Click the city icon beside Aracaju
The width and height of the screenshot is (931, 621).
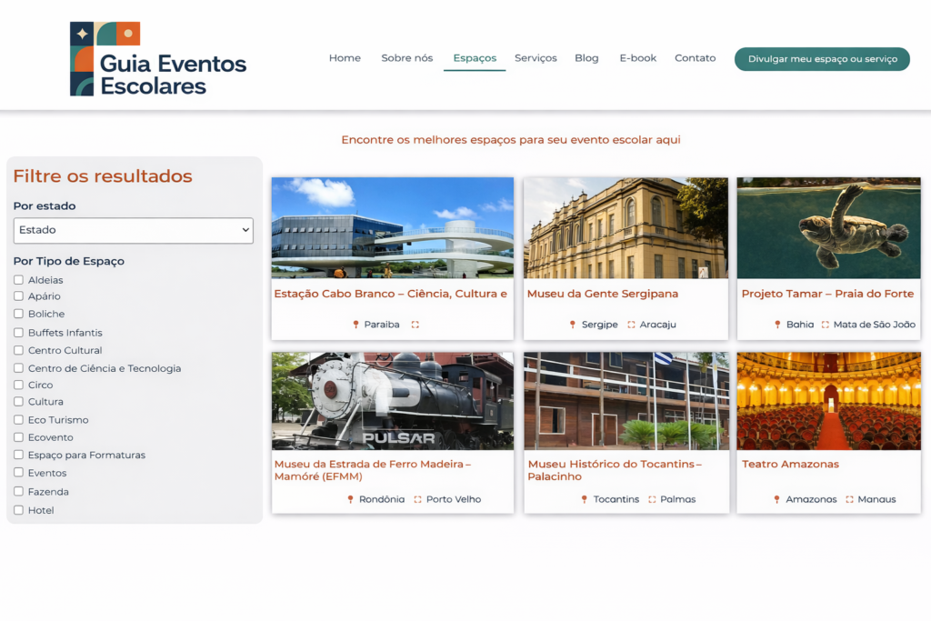631,325
